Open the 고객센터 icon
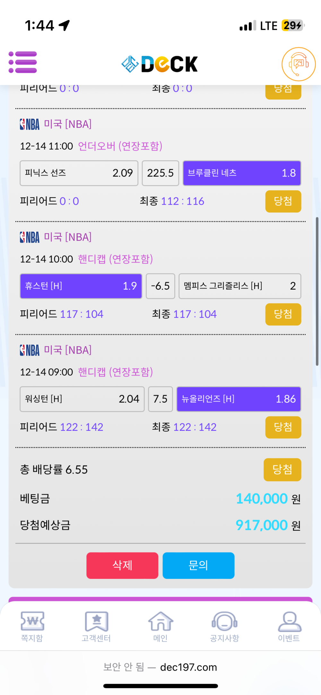Viewport: 321px width, 695px height. coord(96,626)
